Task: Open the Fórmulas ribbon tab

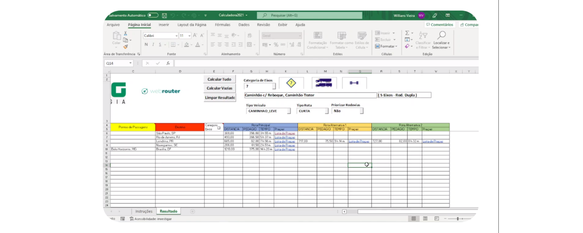Action: pyautogui.click(x=222, y=25)
